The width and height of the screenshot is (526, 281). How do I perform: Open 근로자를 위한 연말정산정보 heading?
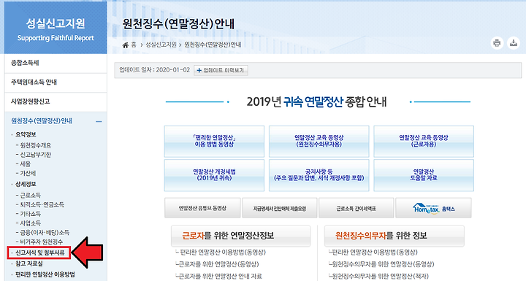[x=241, y=236]
